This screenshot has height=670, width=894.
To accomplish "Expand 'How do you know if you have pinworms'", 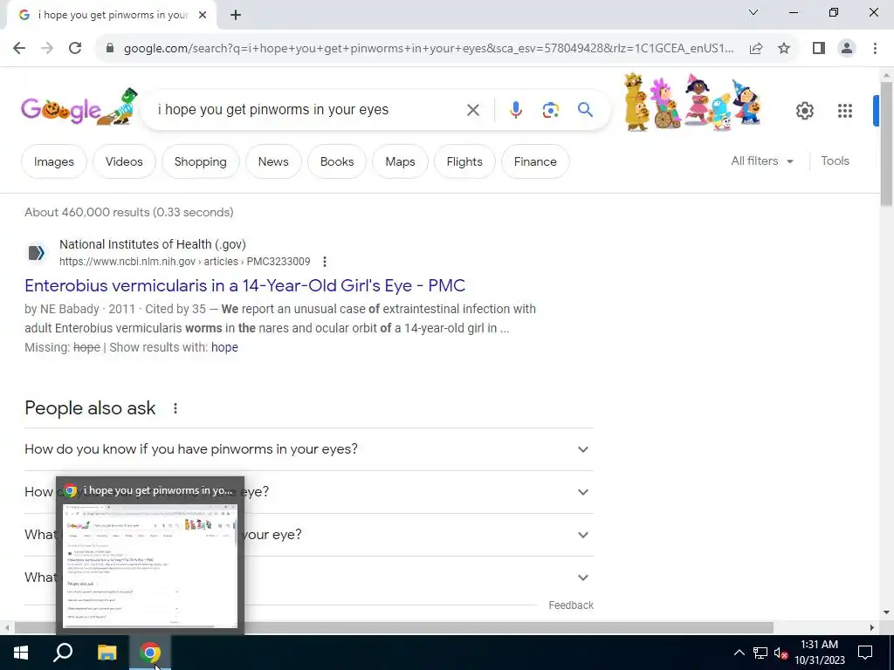I will click(308, 449).
